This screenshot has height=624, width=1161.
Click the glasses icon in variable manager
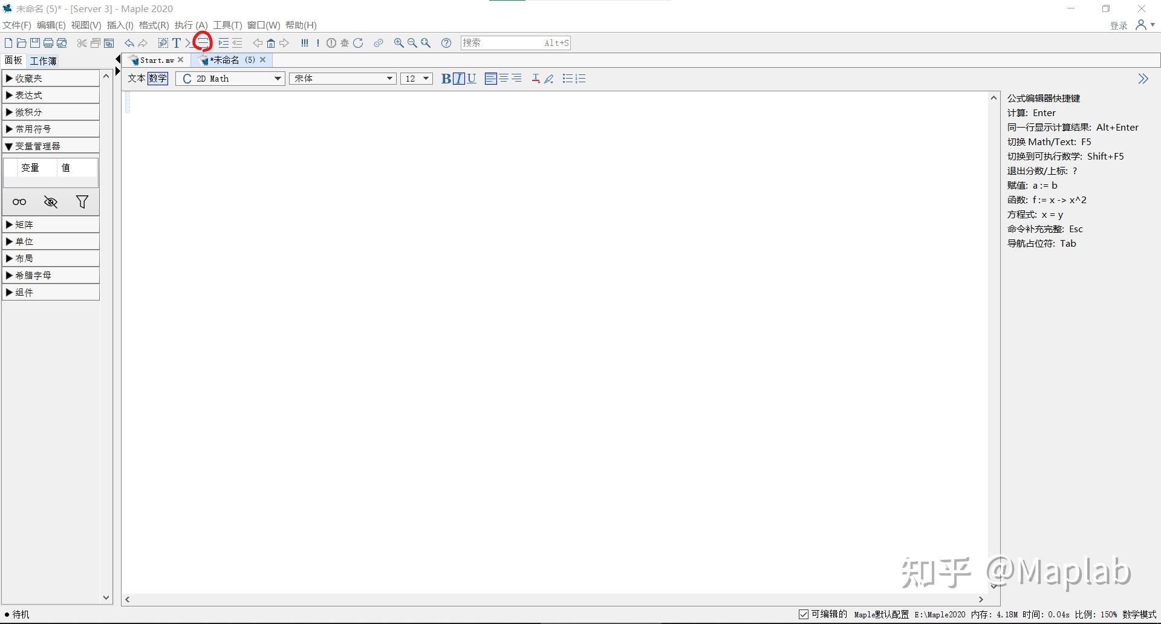point(19,202)
